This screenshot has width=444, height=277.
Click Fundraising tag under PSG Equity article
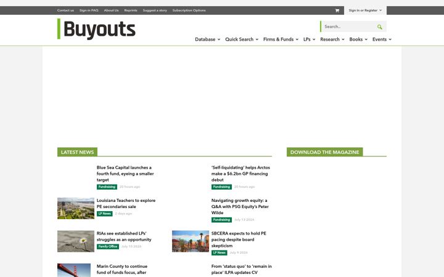[221, 220]
